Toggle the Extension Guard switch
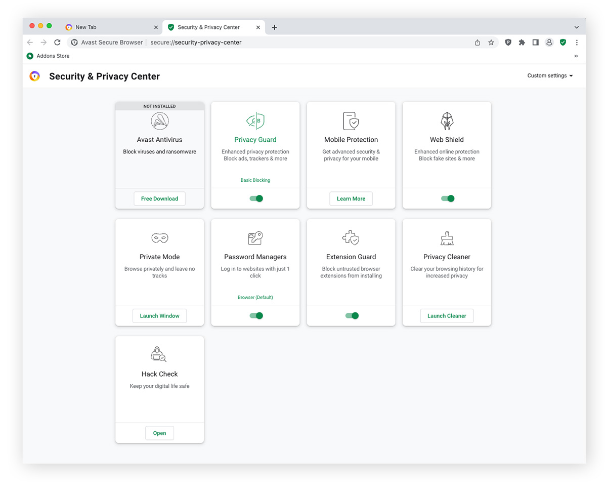 [352, 315]
